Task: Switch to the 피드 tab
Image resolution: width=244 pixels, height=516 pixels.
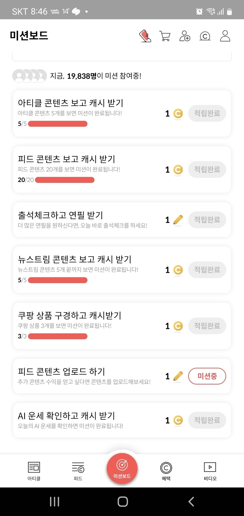Action: pyautogui.click(x=78, y=471)
